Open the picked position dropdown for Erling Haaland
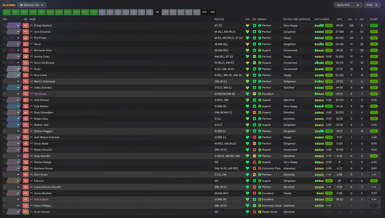 pos(14,26)
